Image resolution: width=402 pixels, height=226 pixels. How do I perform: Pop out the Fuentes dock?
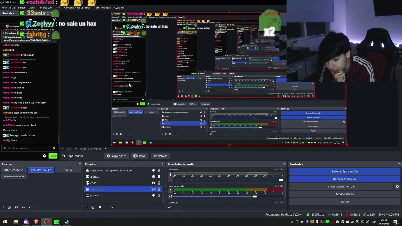163,164
